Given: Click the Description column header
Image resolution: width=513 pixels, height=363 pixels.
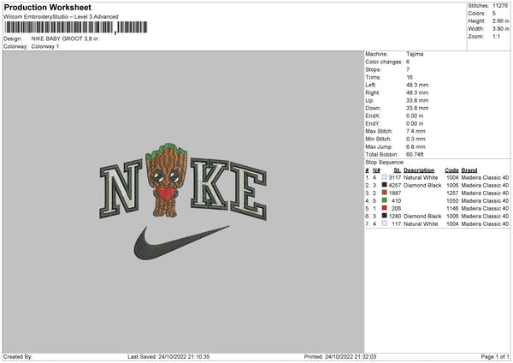Looking at the screenshot, I should click(x=419, y=170).
